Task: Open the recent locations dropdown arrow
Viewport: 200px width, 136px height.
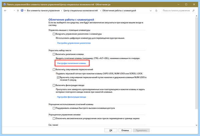Action: tap(14, 11)
